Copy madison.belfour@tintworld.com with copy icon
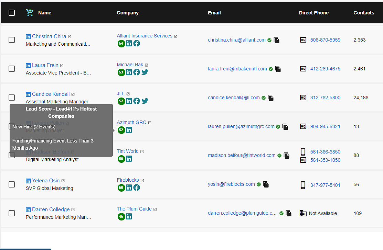This screenshot has width=383, height=250. click(x=287, y=156)
